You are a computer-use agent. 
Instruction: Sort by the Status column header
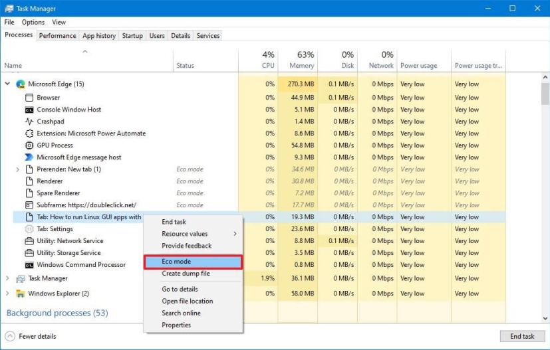point(206,60)
